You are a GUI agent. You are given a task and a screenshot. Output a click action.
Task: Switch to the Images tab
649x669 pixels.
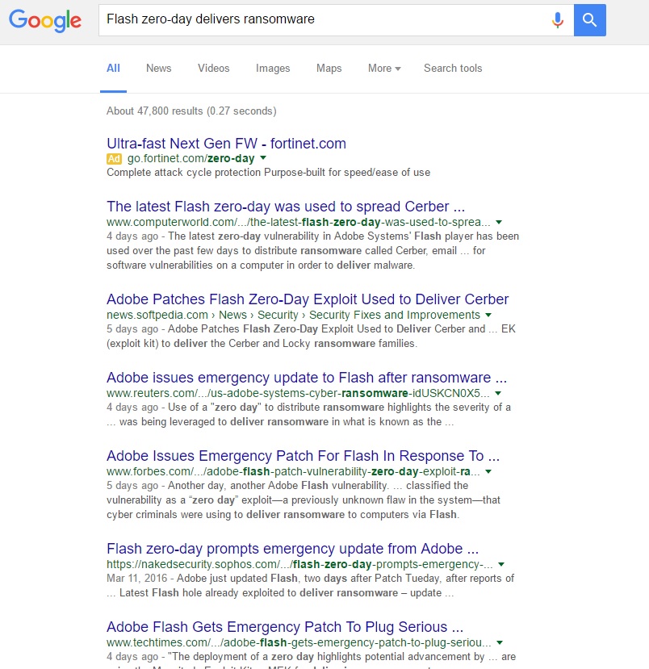click(273, 69)
